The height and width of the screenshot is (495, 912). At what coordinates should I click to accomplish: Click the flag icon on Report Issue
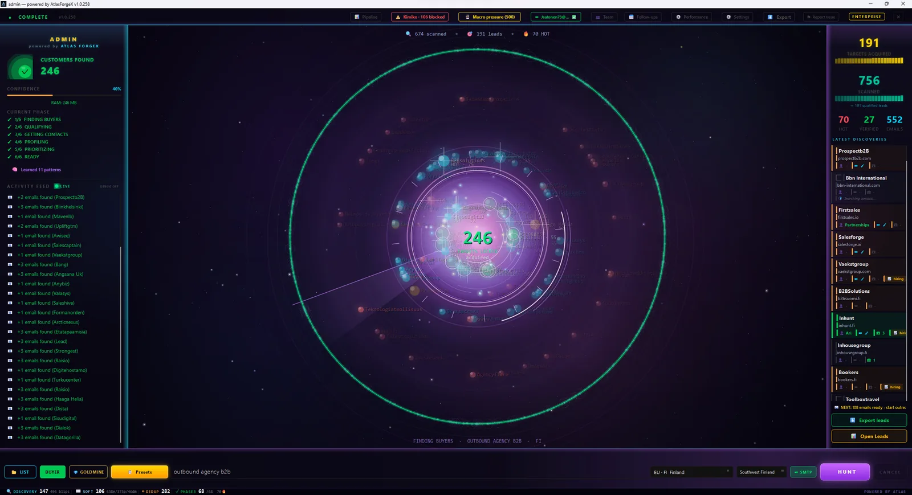809,17
